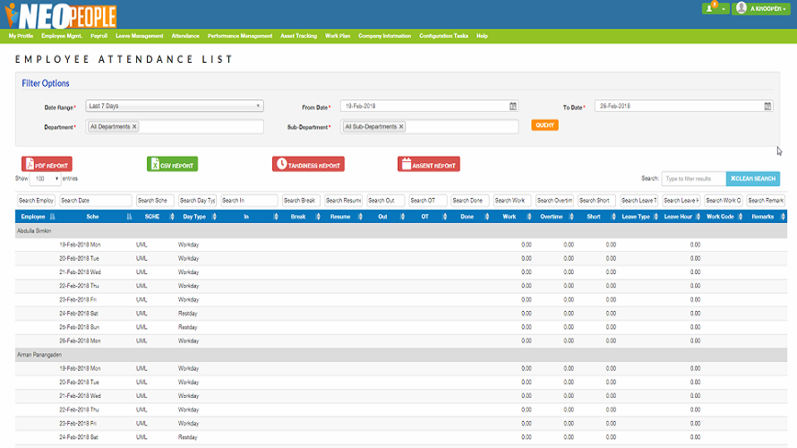Sort table by Overtime column
Viewport: 797px width, 448px height.
click(554, 217)
